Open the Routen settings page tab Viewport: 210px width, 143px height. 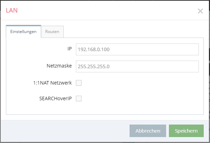click(52, 32)
